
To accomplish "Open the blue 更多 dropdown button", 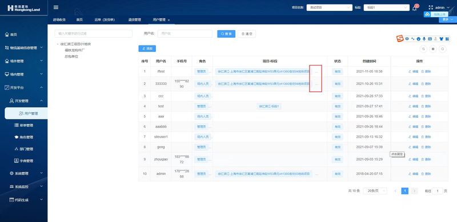I will click(x=448, y=19).
